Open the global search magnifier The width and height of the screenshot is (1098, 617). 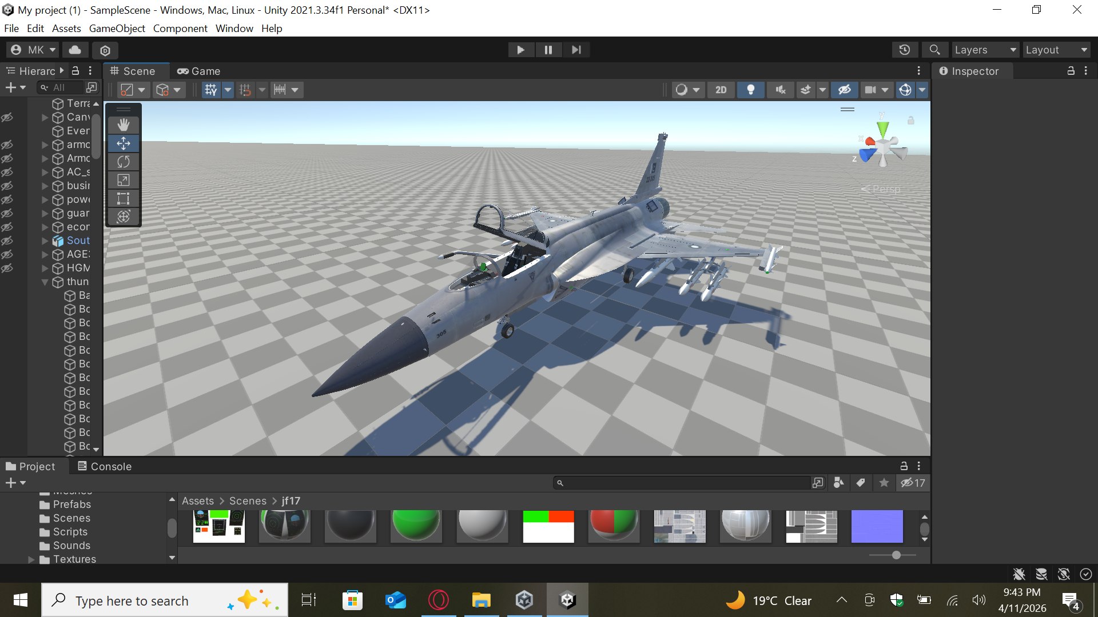[934, 50]
